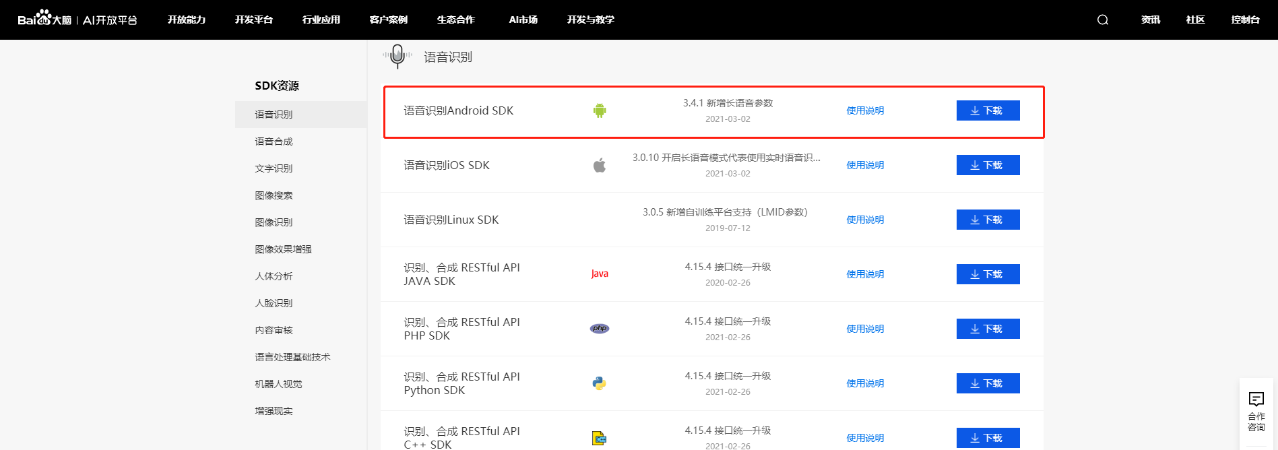Open the 控制台 console link

click(x=1246, y=20)
